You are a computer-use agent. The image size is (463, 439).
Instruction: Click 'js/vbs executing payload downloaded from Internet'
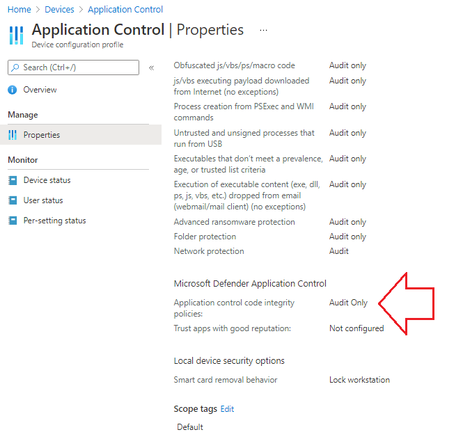pos(241,86)
